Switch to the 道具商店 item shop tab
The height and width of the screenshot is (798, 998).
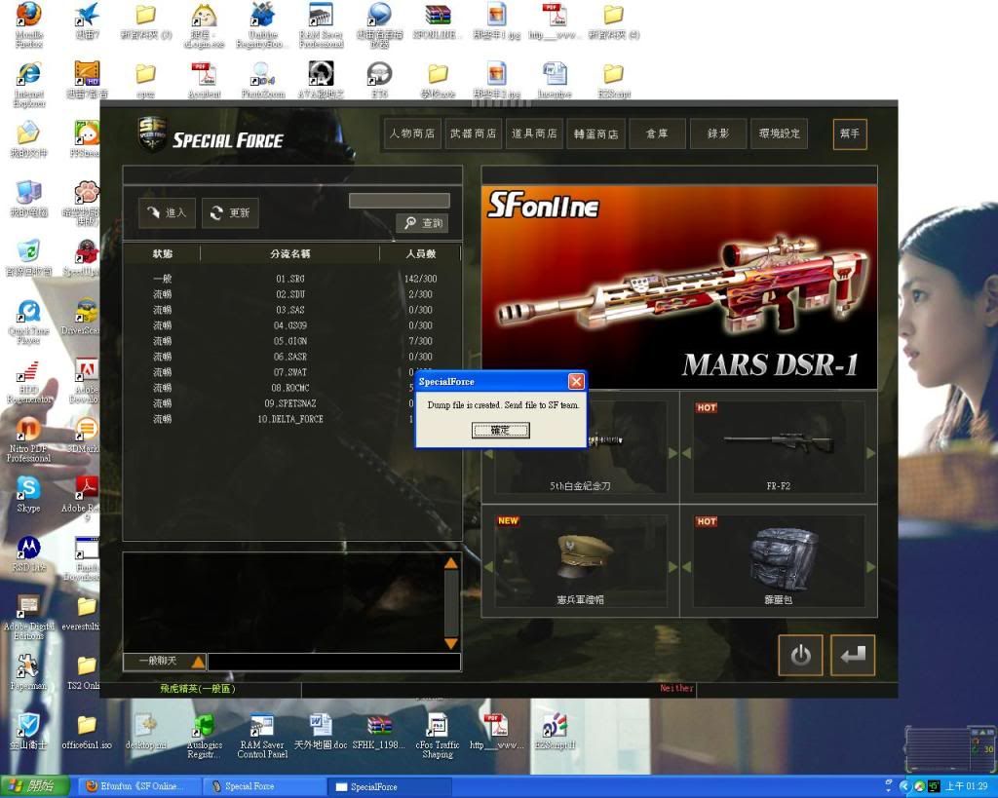pyautogui.click(x=534, y=133)
